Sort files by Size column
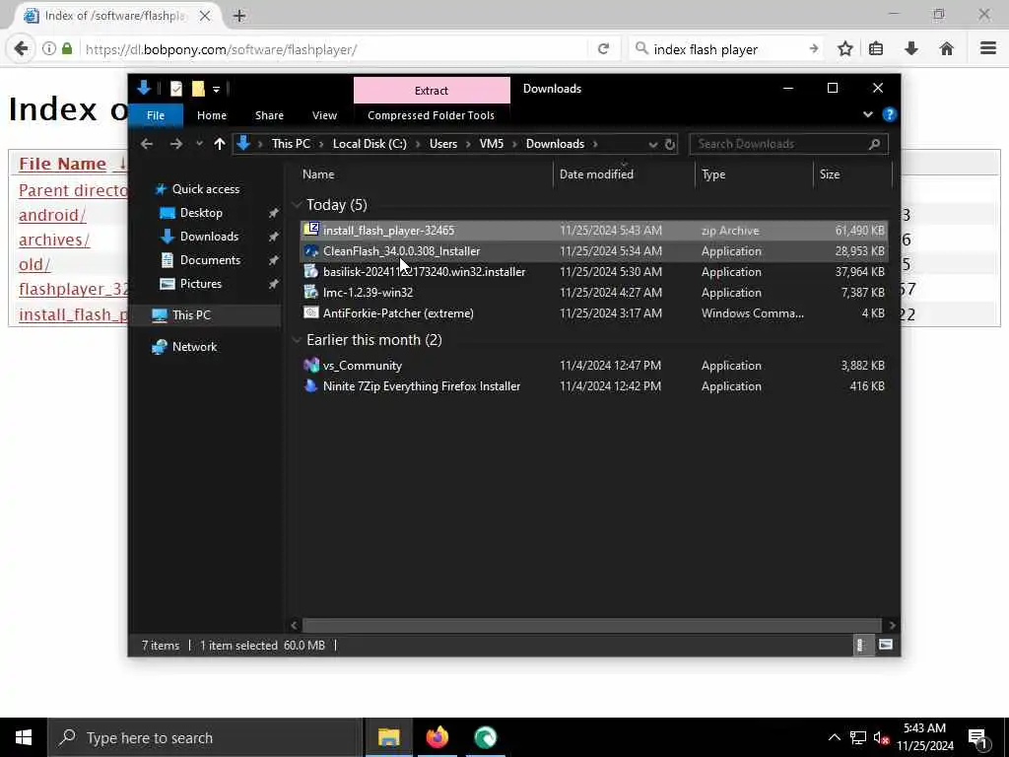 [830, 174]
